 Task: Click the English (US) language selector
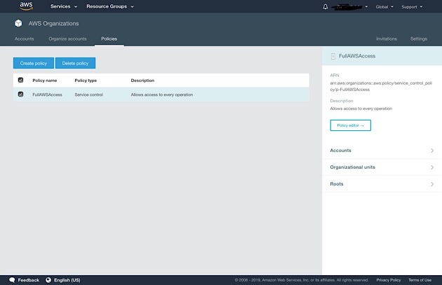pos(67,280)
